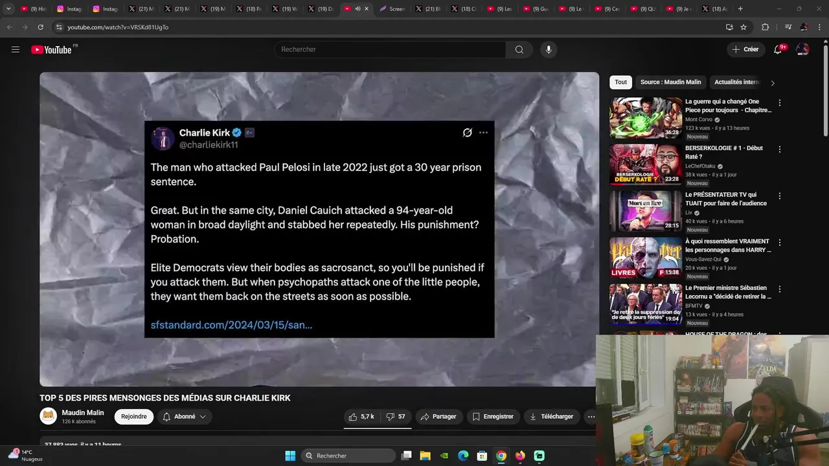Open File Explorer from the taskbar
Viewport: 829px width, 466px height.
pos(425,456)
